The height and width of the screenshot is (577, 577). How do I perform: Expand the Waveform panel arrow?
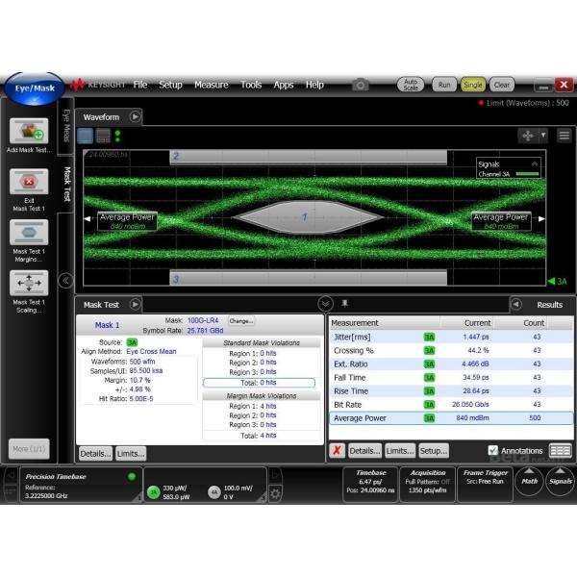click(x=136, y=116)
